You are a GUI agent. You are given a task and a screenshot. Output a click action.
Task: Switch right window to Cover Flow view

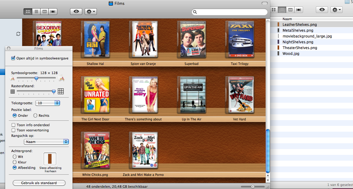click(298, 10)
